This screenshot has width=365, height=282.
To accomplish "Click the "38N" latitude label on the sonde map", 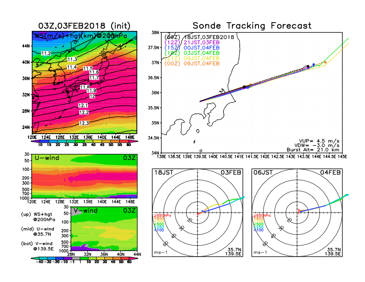I will click(155, 32).
